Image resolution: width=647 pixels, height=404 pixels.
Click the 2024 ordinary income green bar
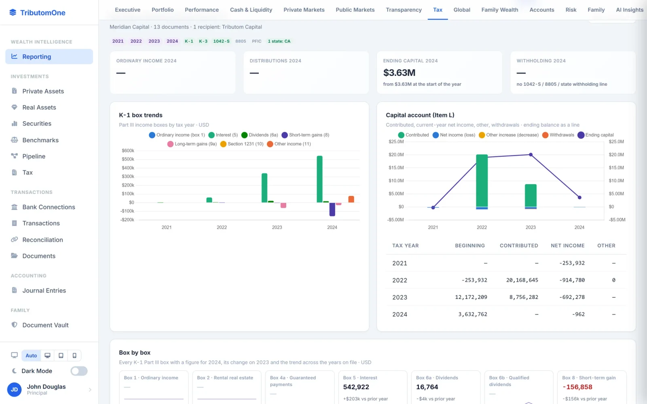tap(319, 179)
